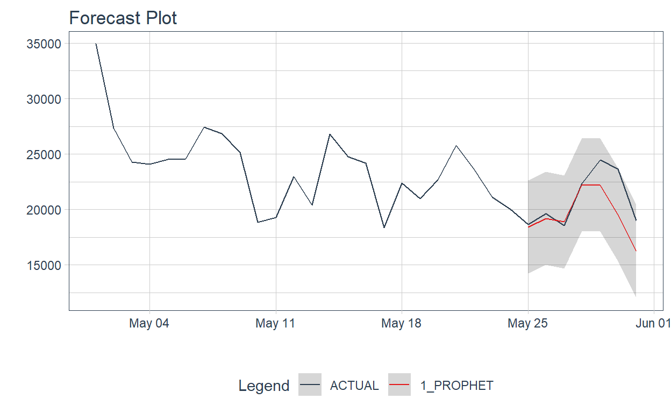
Task: Click the 20000 y-axis label
Action: click(44, 210)
